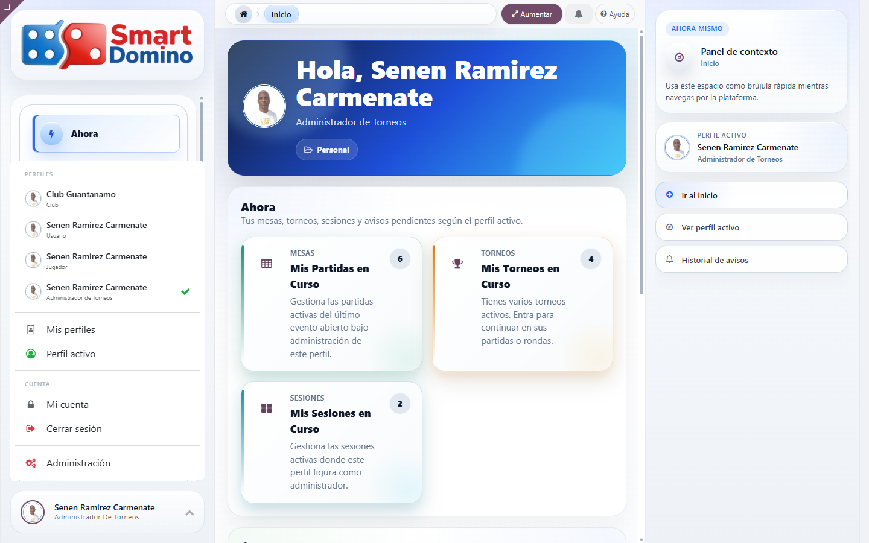Click the 6 count badge on Mesas
Image resolution: width=869 pixels, height=543 pixels.
click(400, 259)
